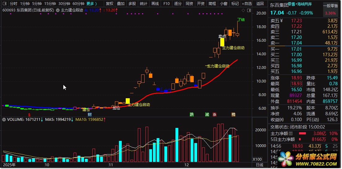The height and width of the screenshot is (169, 342).
Task: Click the 了结 label at chart top
Action: [x=241, y=20]
